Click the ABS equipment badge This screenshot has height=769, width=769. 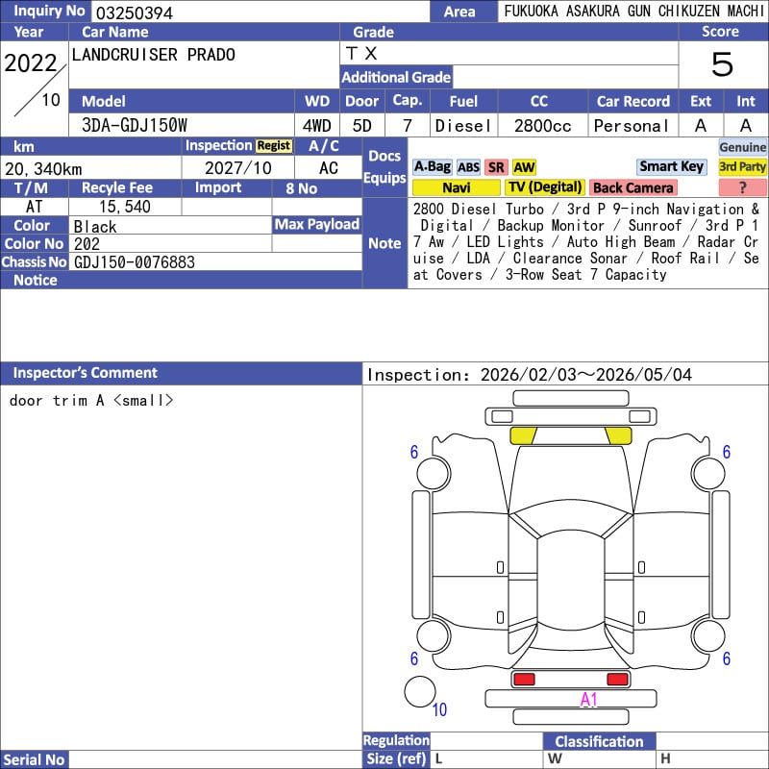pyautogui.click(x=468, y=167)
